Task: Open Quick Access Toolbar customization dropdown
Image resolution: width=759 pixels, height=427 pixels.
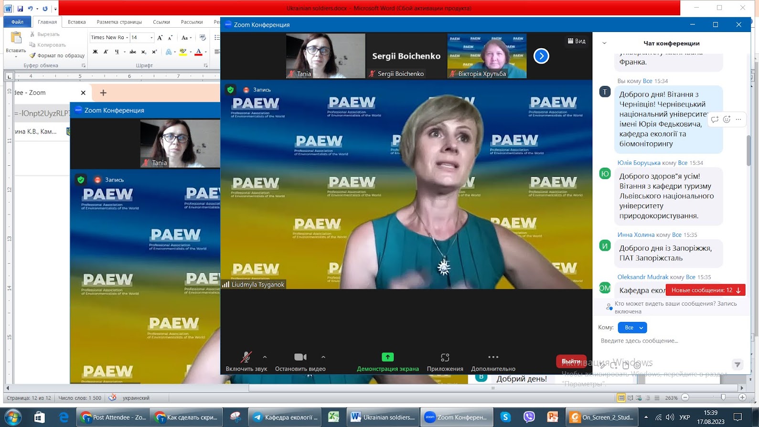Action: tap(55, 9)
